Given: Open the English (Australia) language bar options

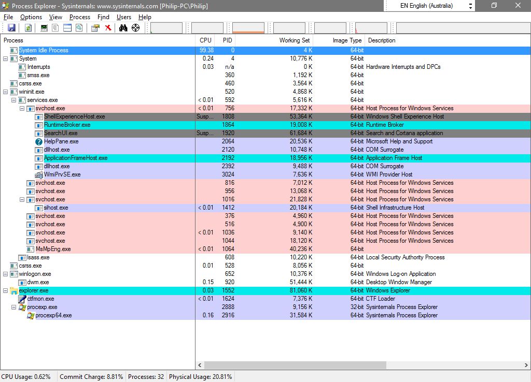Looking at the screenshot, I should tap(470, 6).
